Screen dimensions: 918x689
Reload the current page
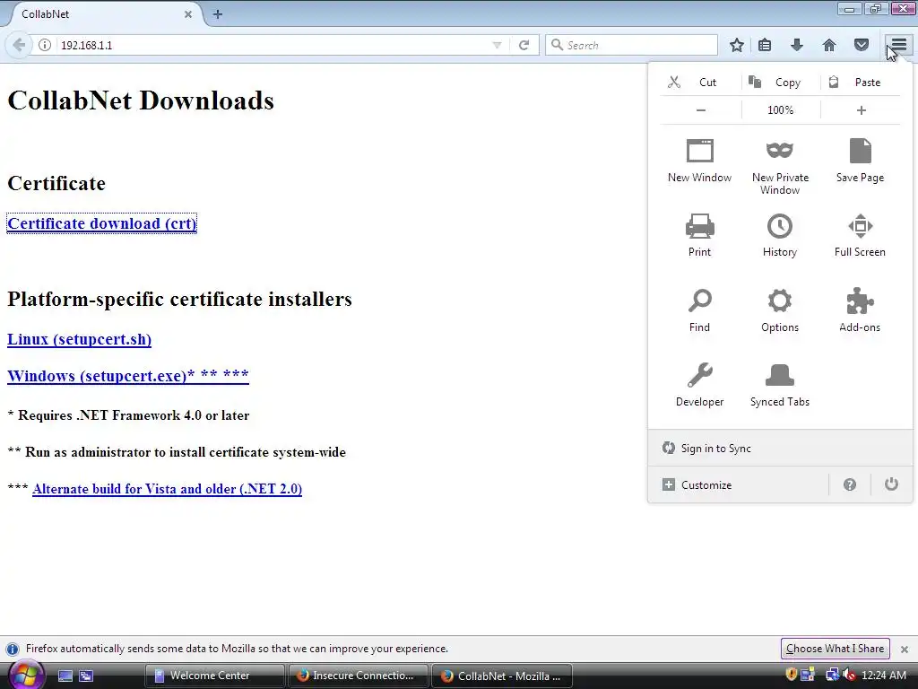coord(524,45)
